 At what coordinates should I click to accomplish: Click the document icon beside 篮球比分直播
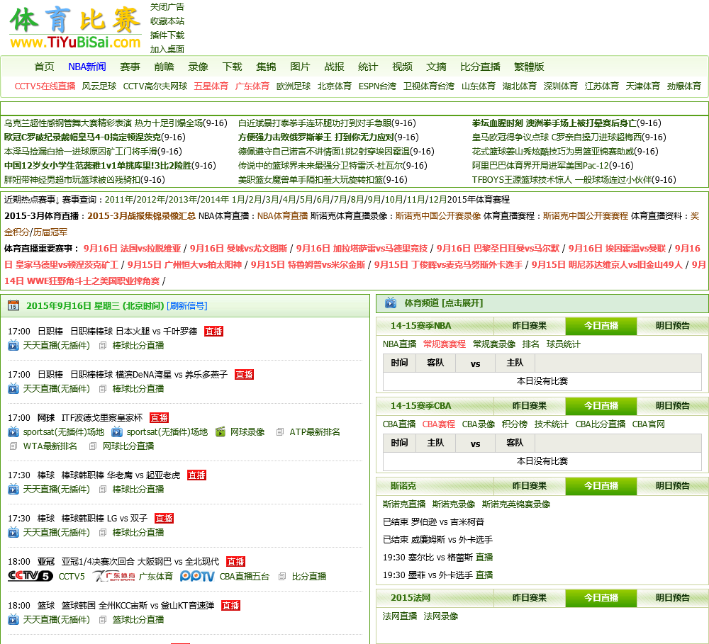103,620
